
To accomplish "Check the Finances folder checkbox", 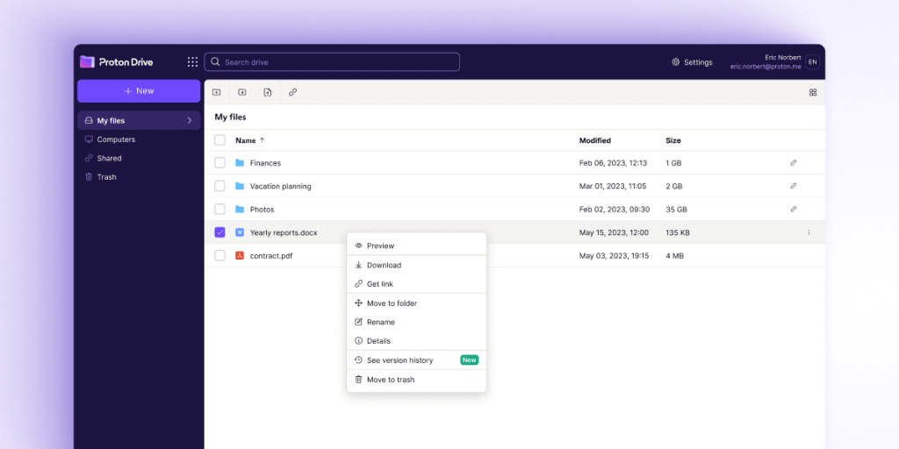I will coord(219,162).
